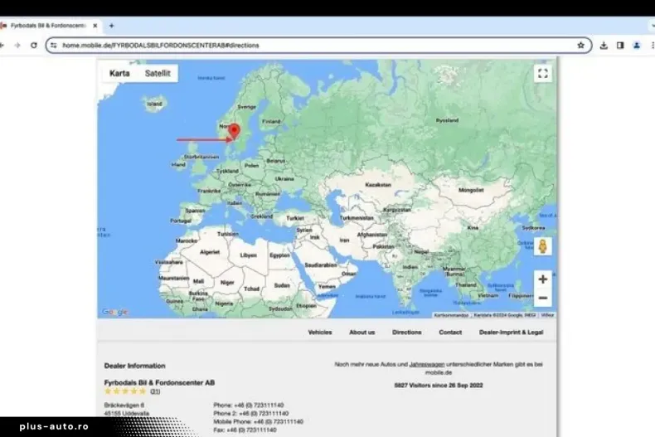Image resolution: width=655 pixels, height=437 pixels.
Task: Open the Chrome profile avatar
Action: click(x=636, y=45)
